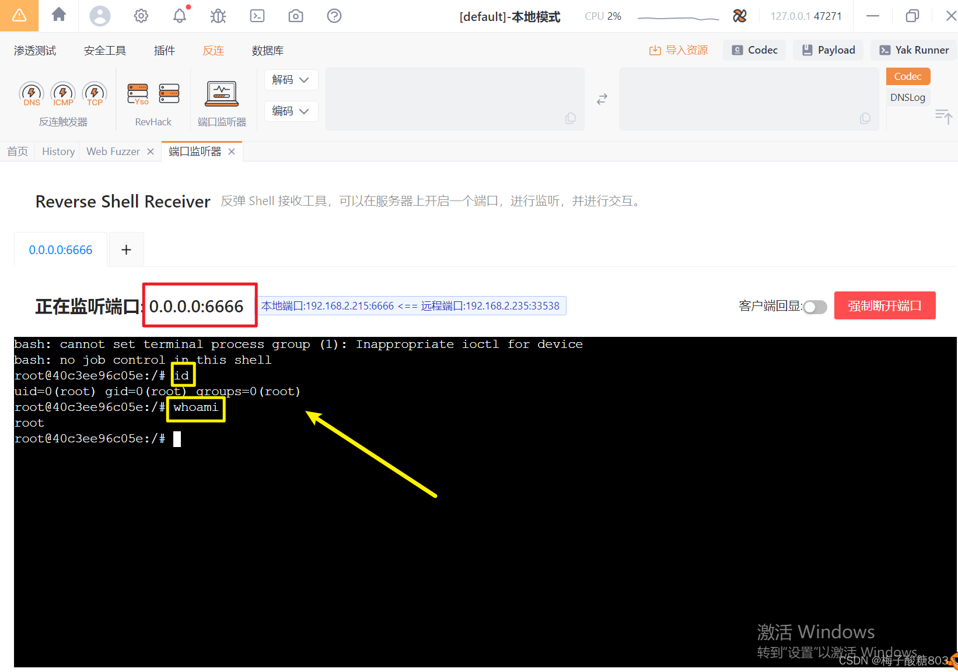Check the notification bell with red badge
958x672 pixels.
click(x=179, y=16)
